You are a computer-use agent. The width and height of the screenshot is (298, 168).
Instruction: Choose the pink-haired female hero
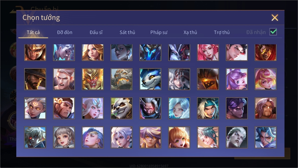pyautogui.click(x=208, y=52)
